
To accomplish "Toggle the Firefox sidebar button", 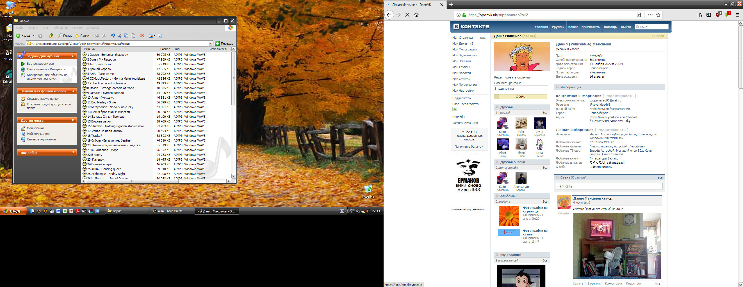I will coord(709,15).
